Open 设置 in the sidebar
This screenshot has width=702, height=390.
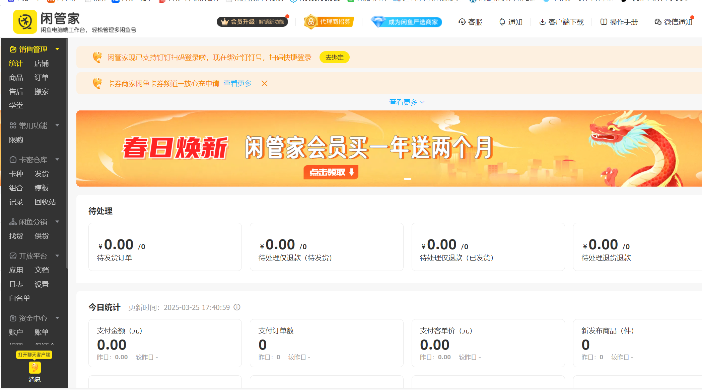click(42, 284)
